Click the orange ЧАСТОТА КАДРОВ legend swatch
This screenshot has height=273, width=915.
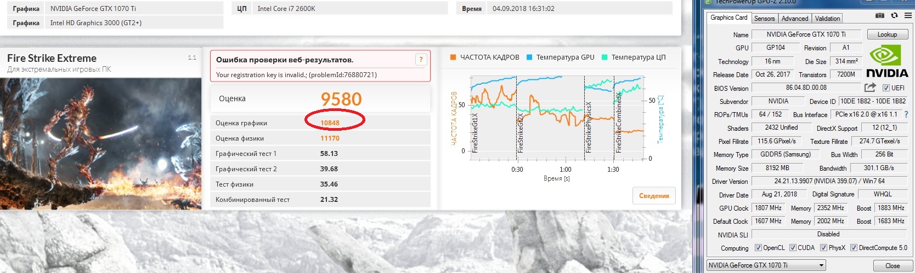[453, 57]
